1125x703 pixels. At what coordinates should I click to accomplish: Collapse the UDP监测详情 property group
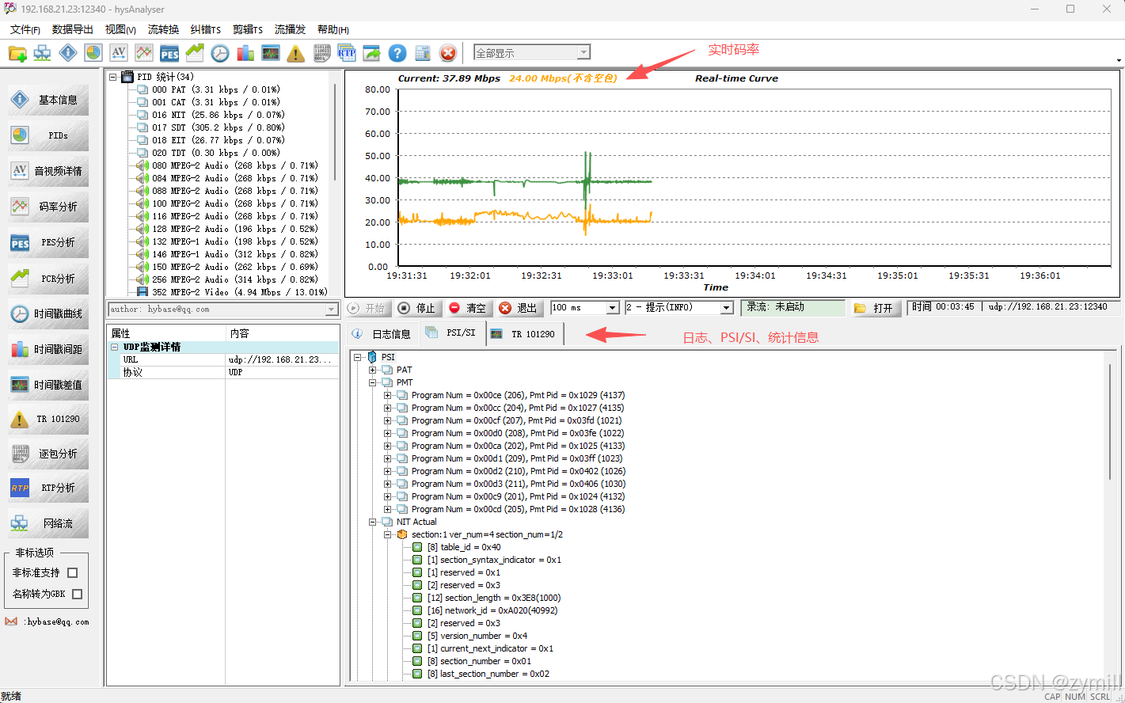tap(114, 347)
